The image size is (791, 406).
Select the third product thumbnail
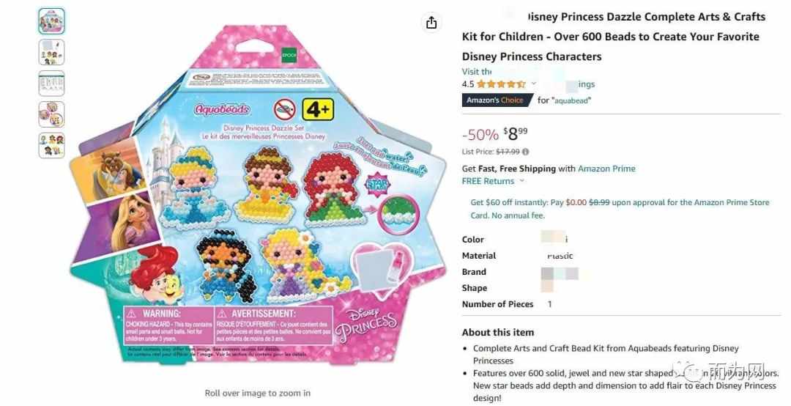pos(51,84)
